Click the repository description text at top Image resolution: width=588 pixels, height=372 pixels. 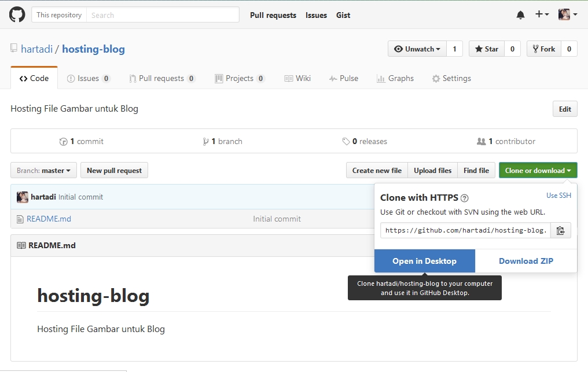74,109
